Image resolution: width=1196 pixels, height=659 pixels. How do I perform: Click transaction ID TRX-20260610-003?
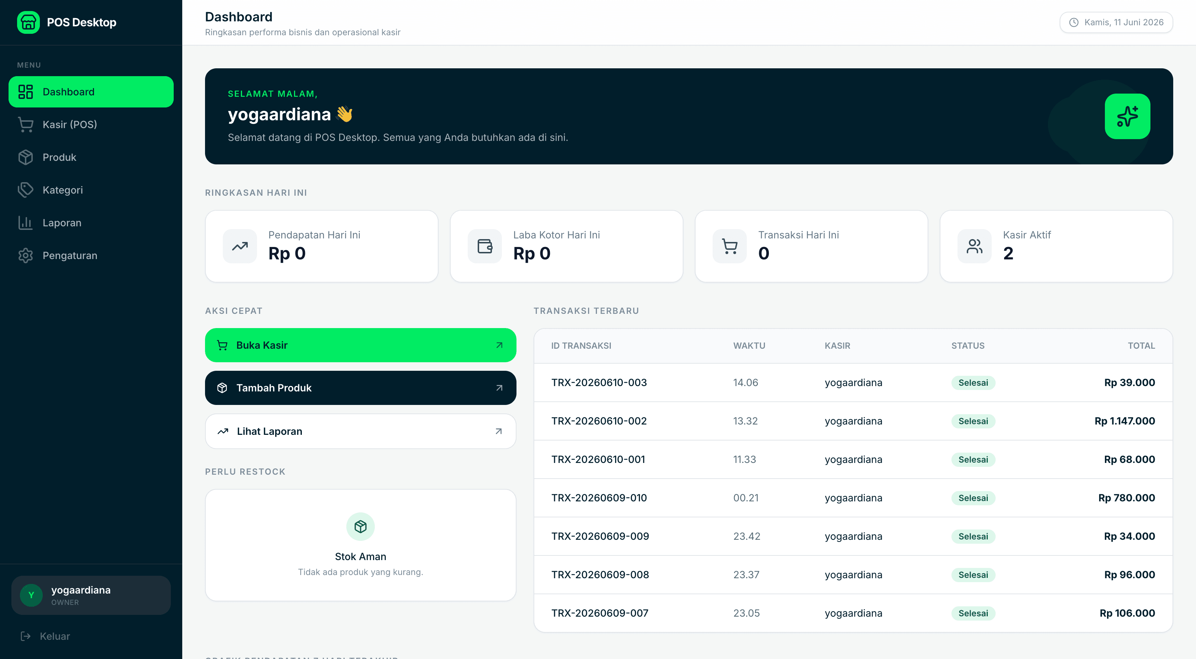pos(599,383)
